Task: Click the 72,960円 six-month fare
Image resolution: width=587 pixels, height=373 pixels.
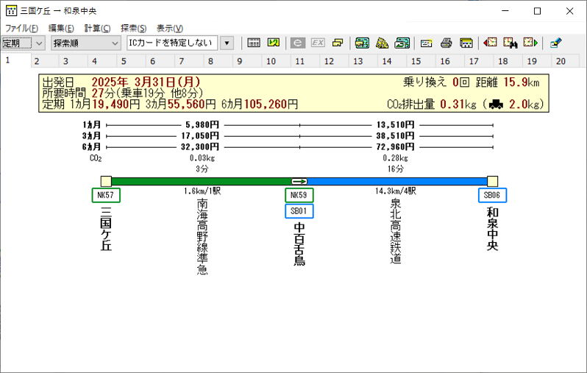Action: (395, 147)
